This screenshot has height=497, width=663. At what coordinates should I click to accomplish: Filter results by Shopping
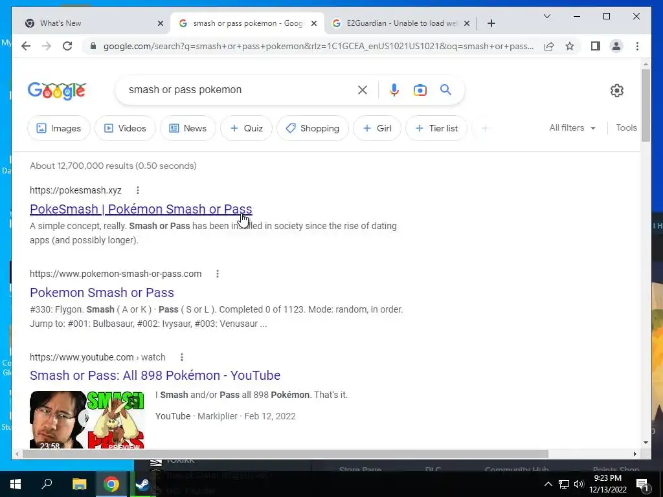pos(313,128)
